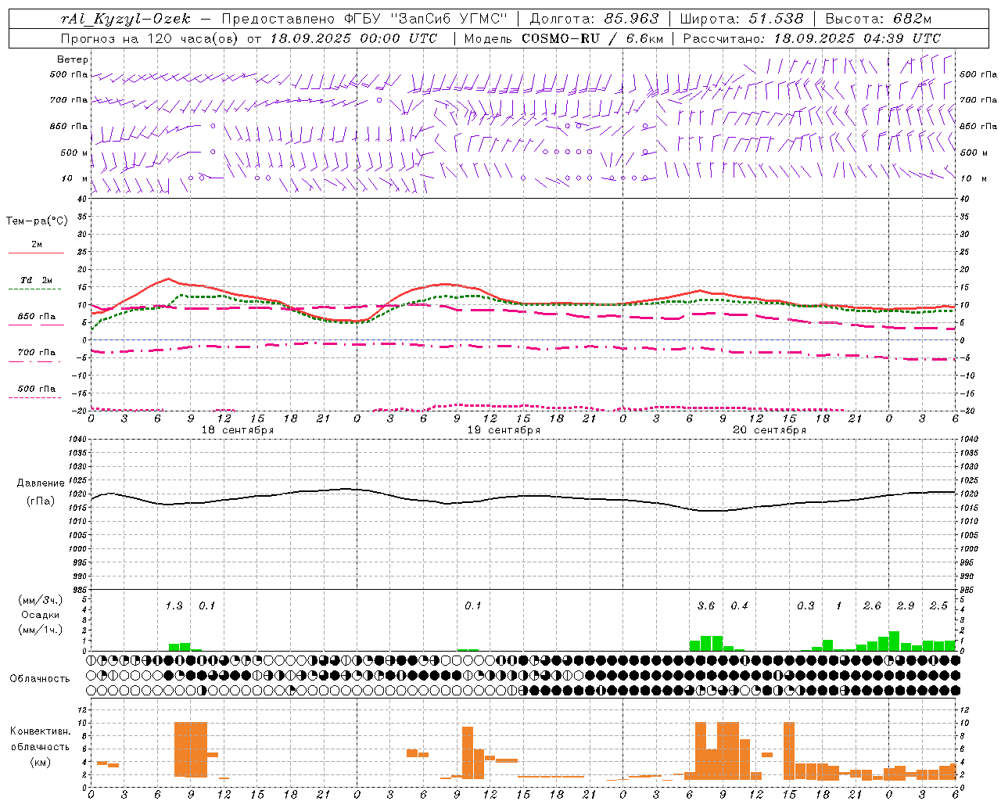Click the Тем-ра(°C) axis title
The height and width of the screenshot is (801, 1001).
point(37,221)
